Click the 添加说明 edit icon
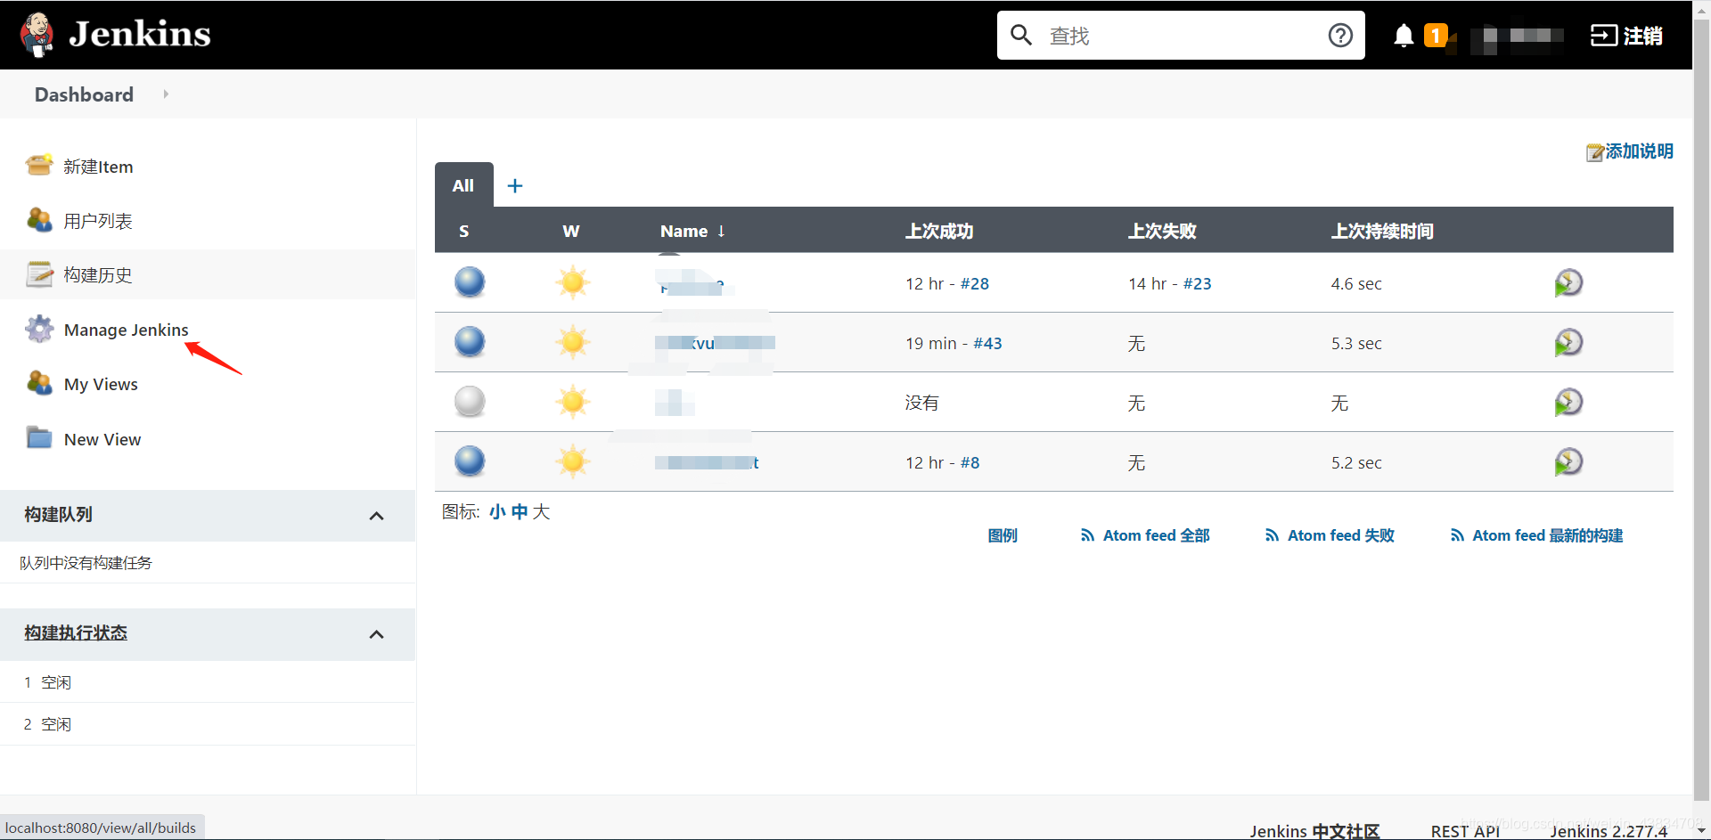This screenshot has width=1711, height=840. pos(1595,152)
